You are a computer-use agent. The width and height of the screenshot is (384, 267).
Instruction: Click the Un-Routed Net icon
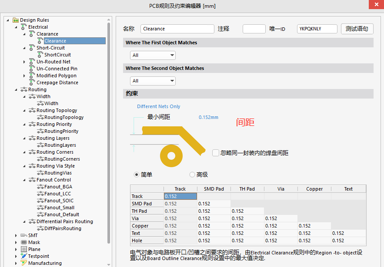tap(31, 62)
